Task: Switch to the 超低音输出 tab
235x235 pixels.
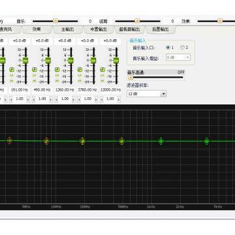Action: tap(129, 29)
